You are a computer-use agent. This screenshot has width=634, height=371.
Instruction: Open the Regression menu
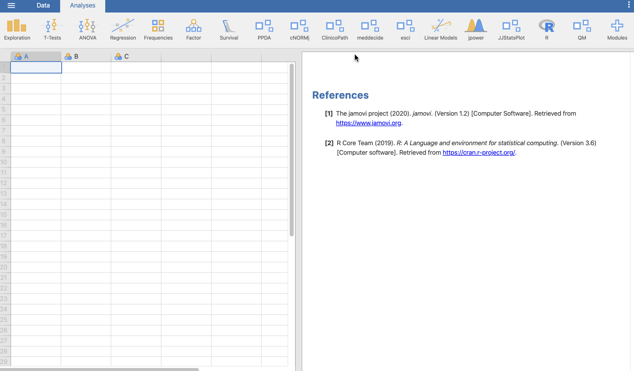pos(123,30)
